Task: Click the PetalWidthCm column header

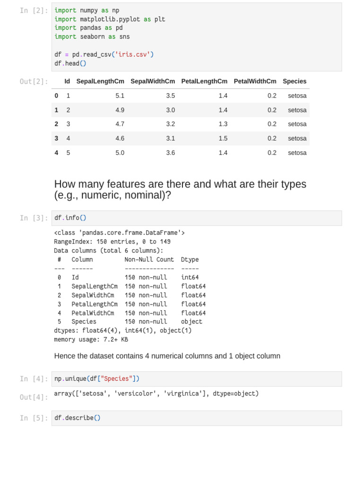Action: click(x=255, y=81)
